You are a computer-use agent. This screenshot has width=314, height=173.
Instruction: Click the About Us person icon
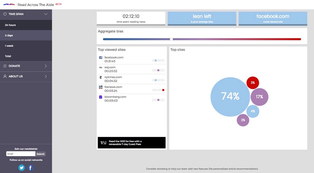coord(5,76)
